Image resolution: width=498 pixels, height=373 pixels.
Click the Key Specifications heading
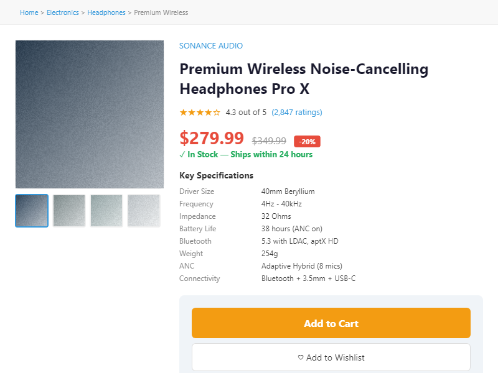pyautogui.click(x=217, y=175)
